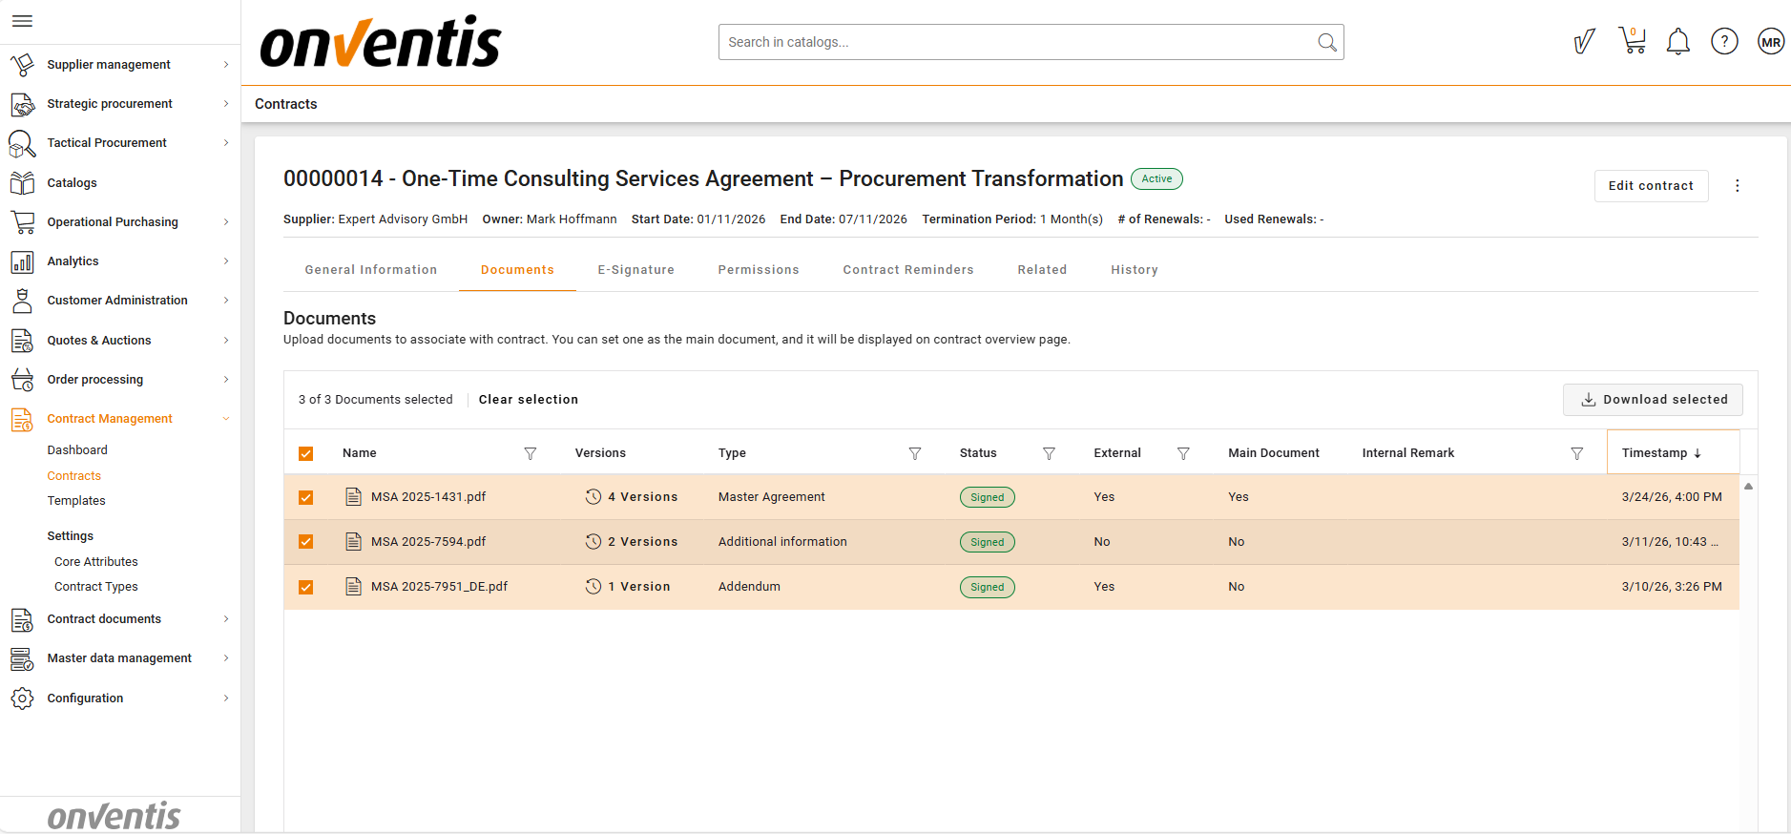Open the contract three-dot options menu

coord(1737,186)
